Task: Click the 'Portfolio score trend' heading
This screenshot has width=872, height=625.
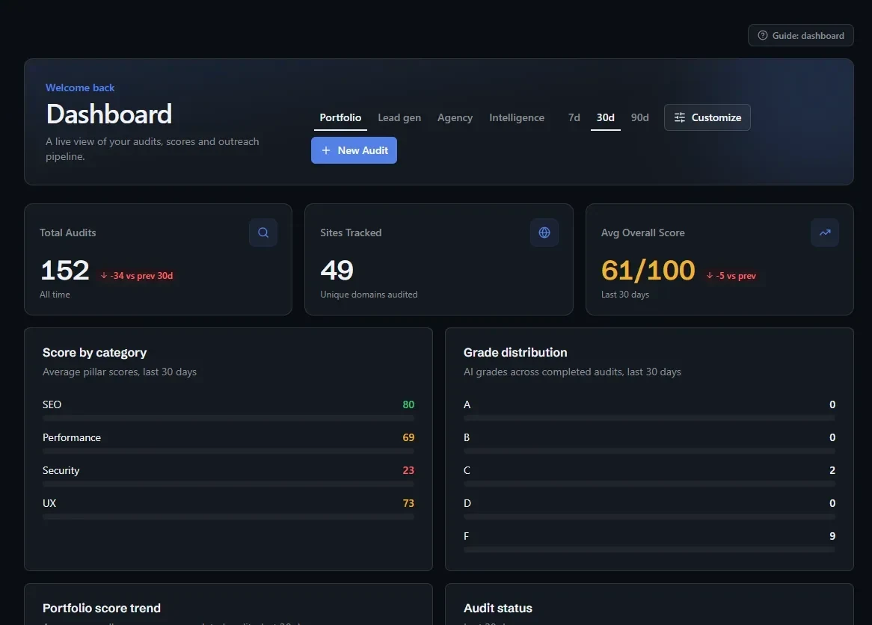Action: pos(102,608)
